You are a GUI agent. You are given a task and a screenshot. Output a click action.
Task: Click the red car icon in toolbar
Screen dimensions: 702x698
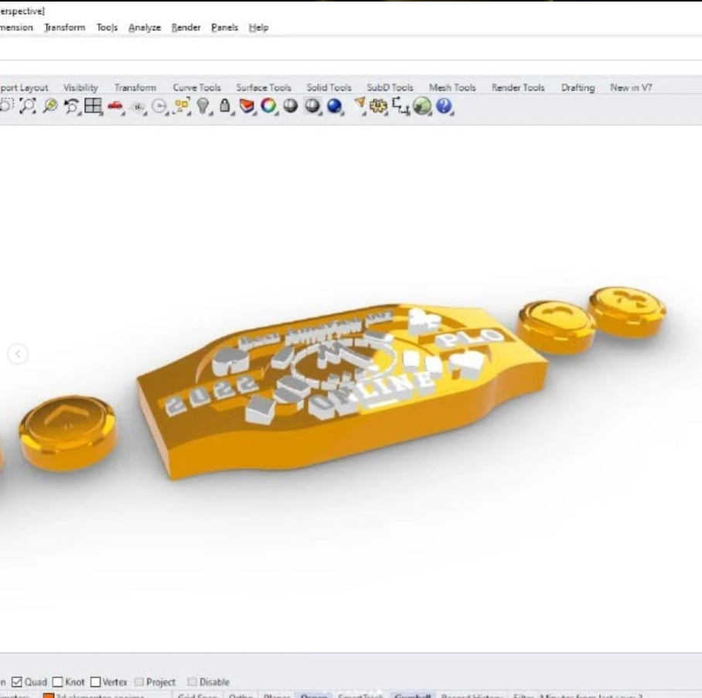pyautogui.click(x=115, y=107)
